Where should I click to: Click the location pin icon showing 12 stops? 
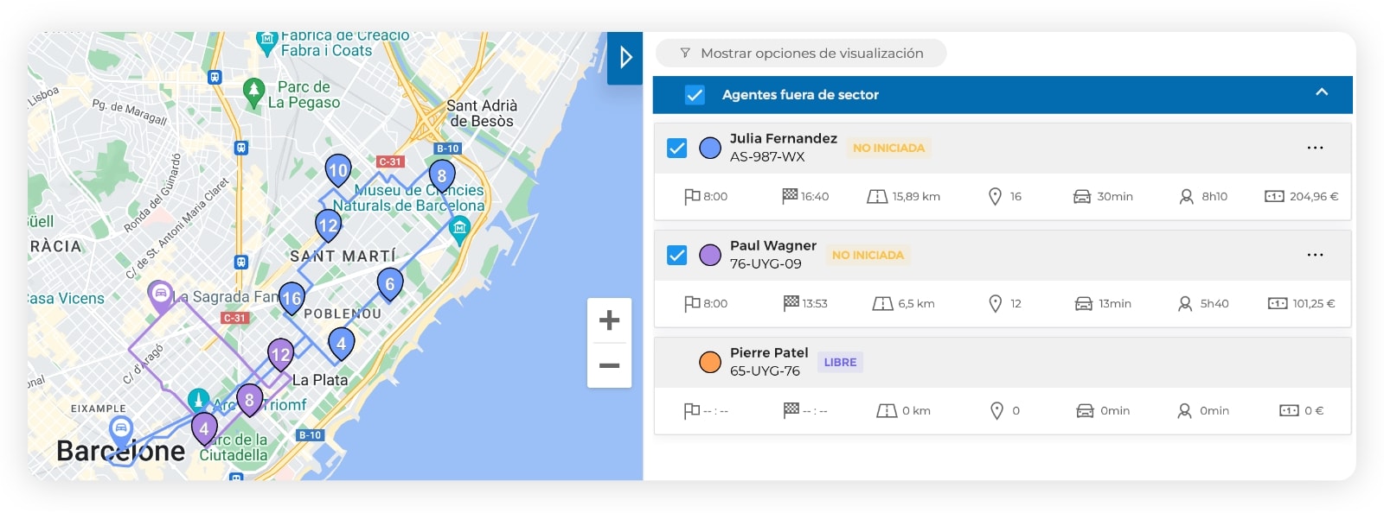[x=995, y=304]
